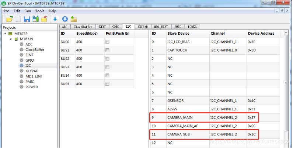Click the blue down-arrow table icon

pyautogui.click(x=56, y=19)
